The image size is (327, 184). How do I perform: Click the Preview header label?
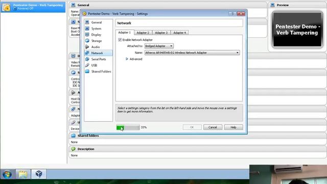tap(283, 5)
